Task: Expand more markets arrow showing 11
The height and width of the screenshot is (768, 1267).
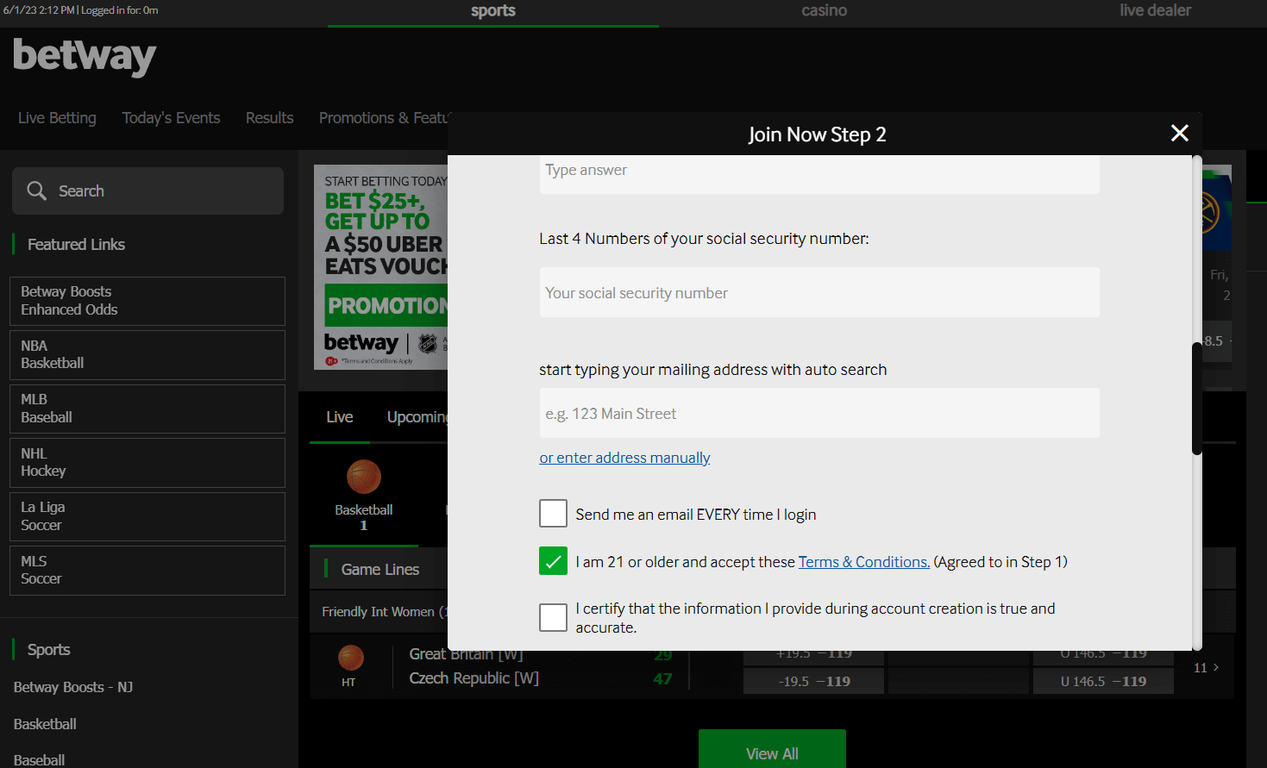Action: (x=1206, y=667)
